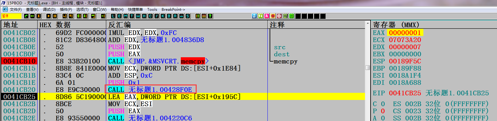Select EAX register value 00000001
This screenshot has width=497, height=121.
tap(405, 33)
